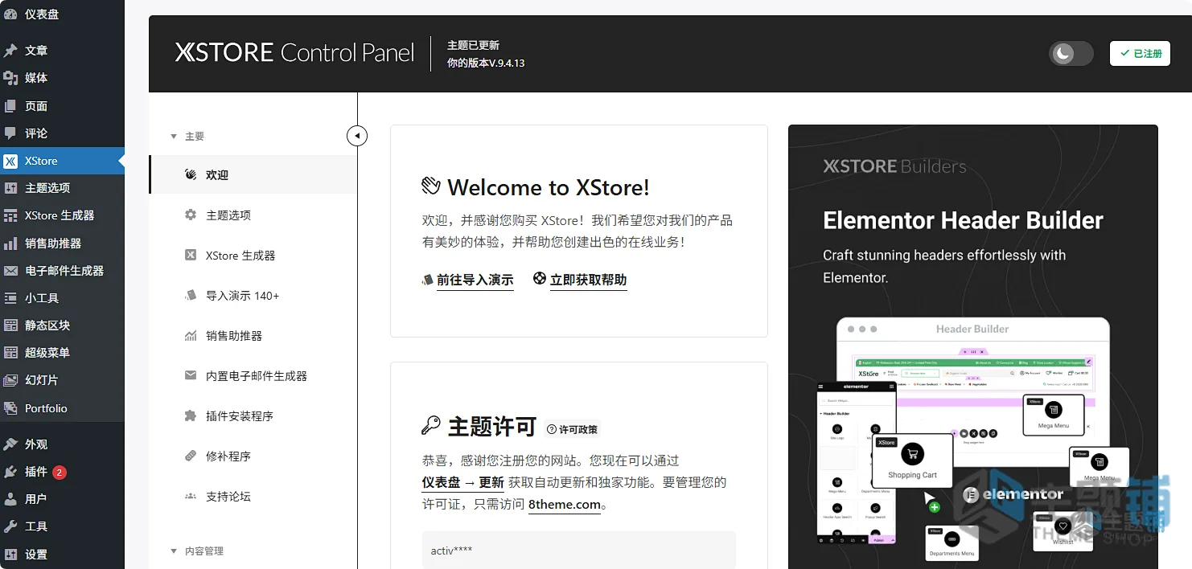This screenshot has height=569, width=1192.
Task: Click the envelope icon beside 内置电子邮件生成器
Action: (x=191, y=375)
